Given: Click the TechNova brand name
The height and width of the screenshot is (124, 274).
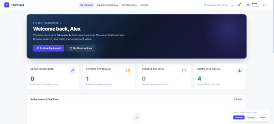Looking at the screenshot, I should click(17, 5).
